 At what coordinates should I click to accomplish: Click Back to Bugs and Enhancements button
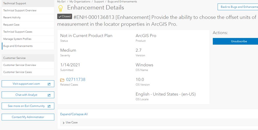tap(238, 7)
